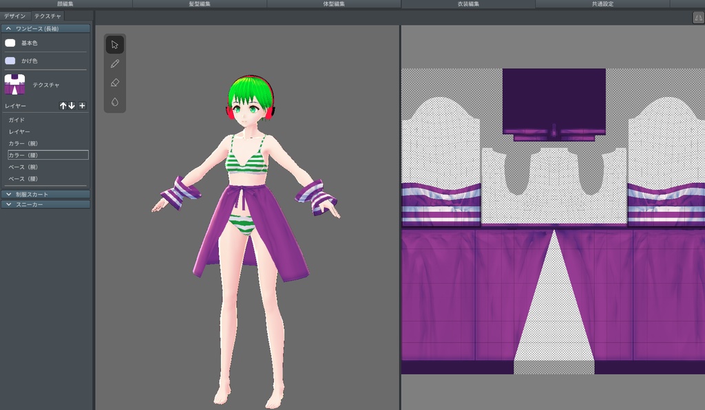Open the 体型編集 top tab

click(334, 4)
